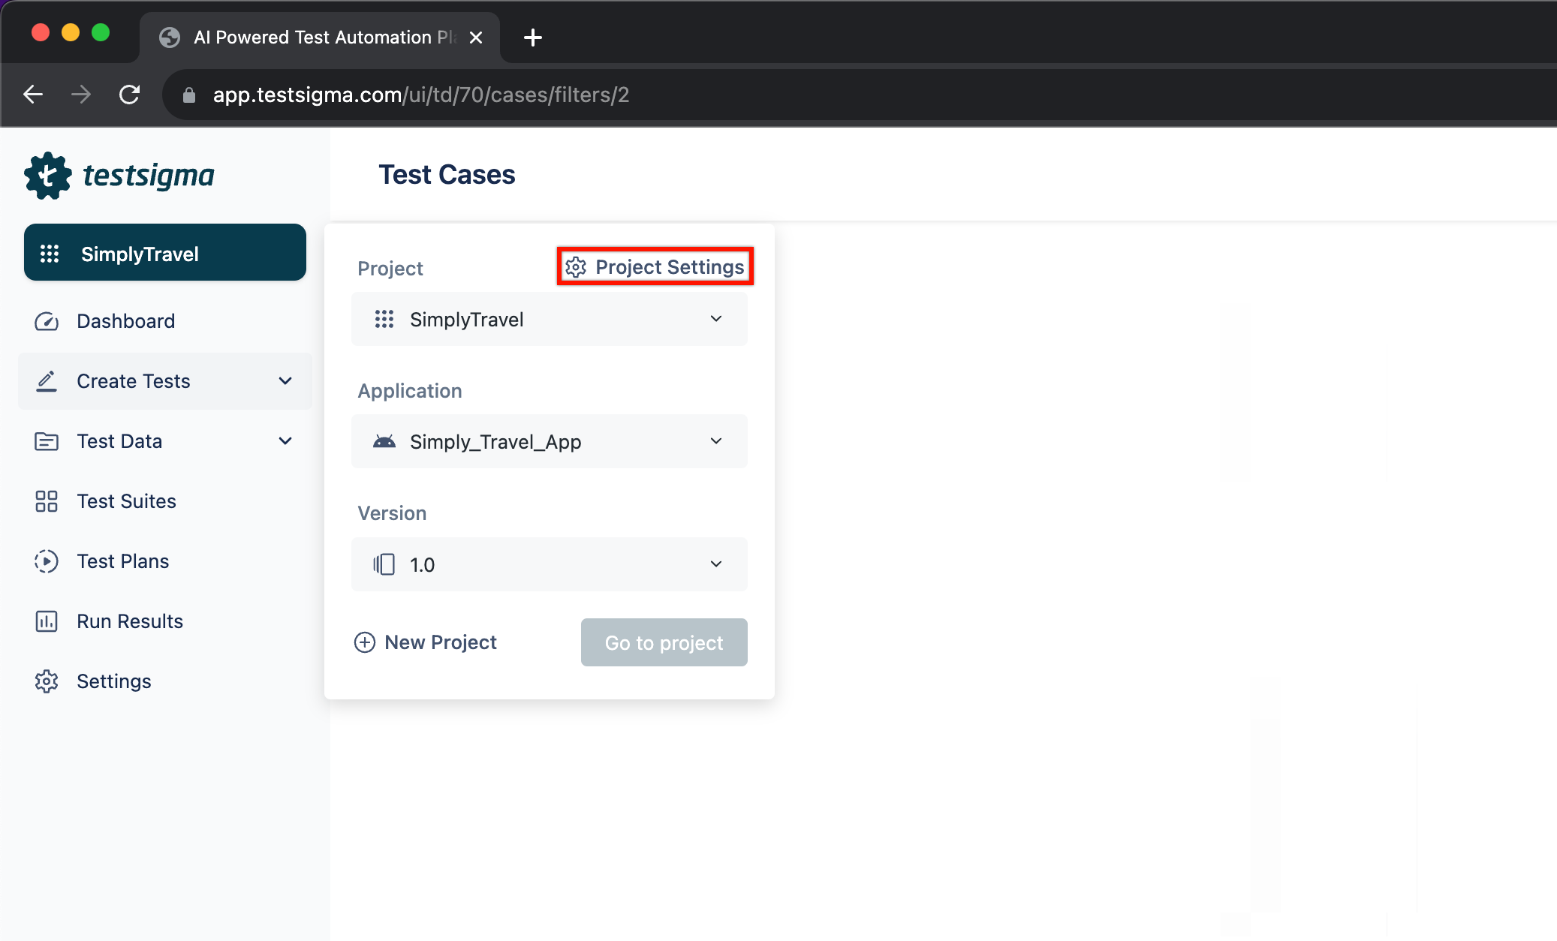Click the Test Data database icon
This screenshot has width=1557, height=941.
coord(44,441)
